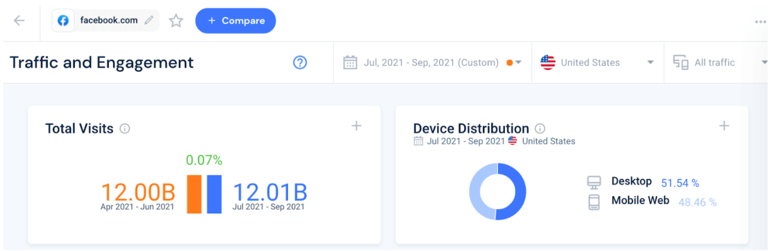The height and width of the screenshot is (251, 770).
Task: Click the Apr 2021 - Jun 2021 label
Action: coord(137,207)
